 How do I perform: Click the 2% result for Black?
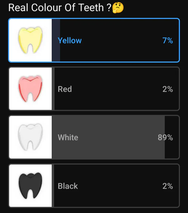pos(168,186)
